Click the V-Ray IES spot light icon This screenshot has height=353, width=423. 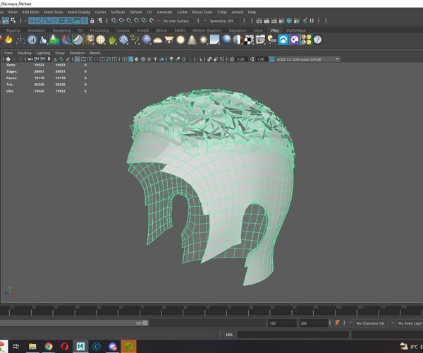192,40
